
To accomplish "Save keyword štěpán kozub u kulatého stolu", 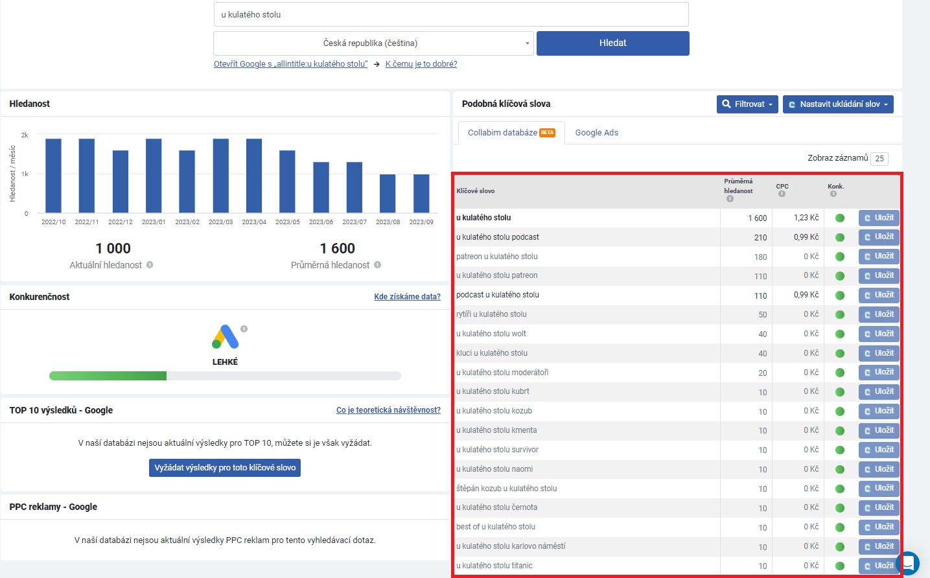I will coord(879,489).
